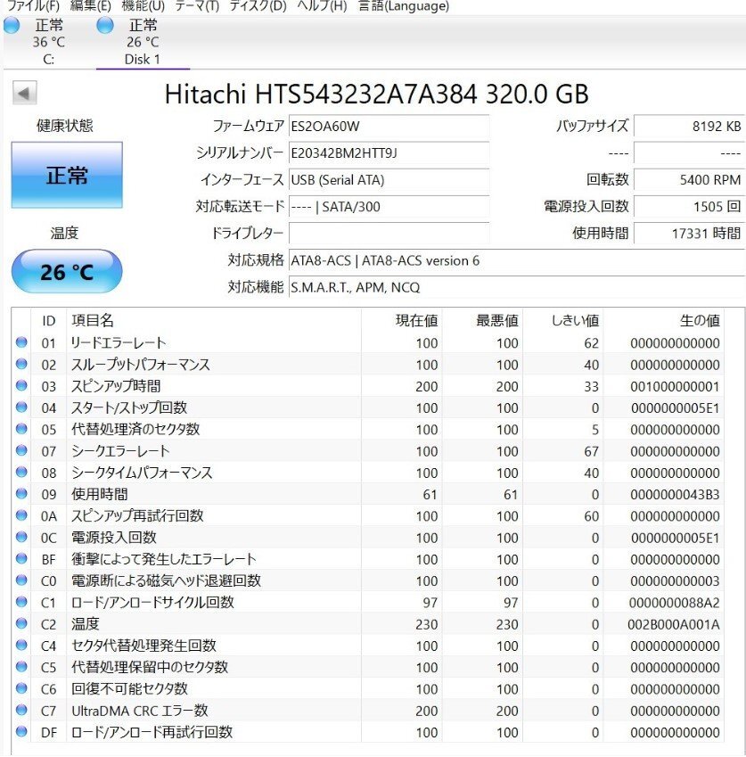Click status dot for attribute 09 row
Viewport: 746px width, 757px height.
21,494
